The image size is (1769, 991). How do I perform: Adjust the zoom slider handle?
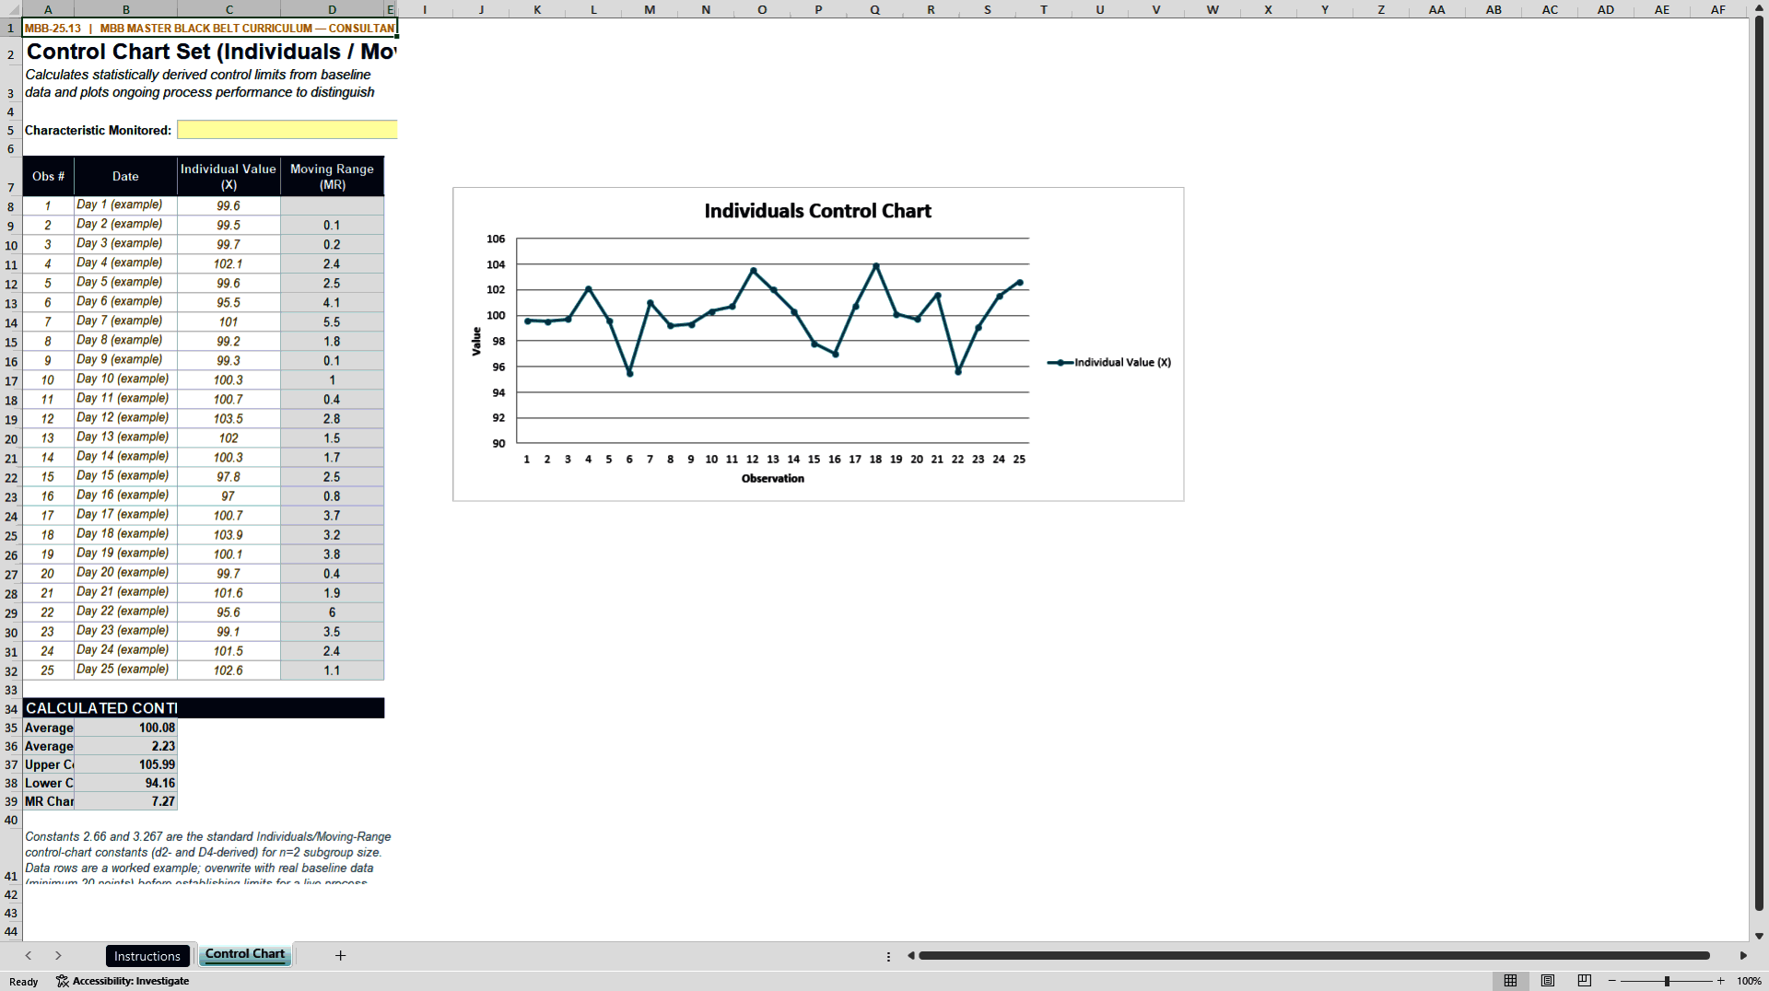[1667, 981]
